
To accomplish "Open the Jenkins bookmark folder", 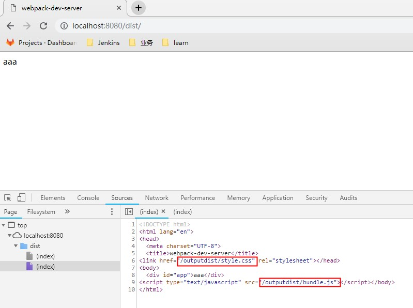I will pos(103,43).
